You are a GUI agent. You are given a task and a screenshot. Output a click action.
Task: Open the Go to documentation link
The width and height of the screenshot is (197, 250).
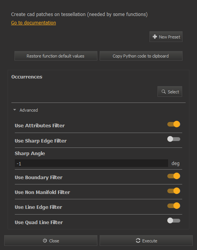(x=33, y=22)
